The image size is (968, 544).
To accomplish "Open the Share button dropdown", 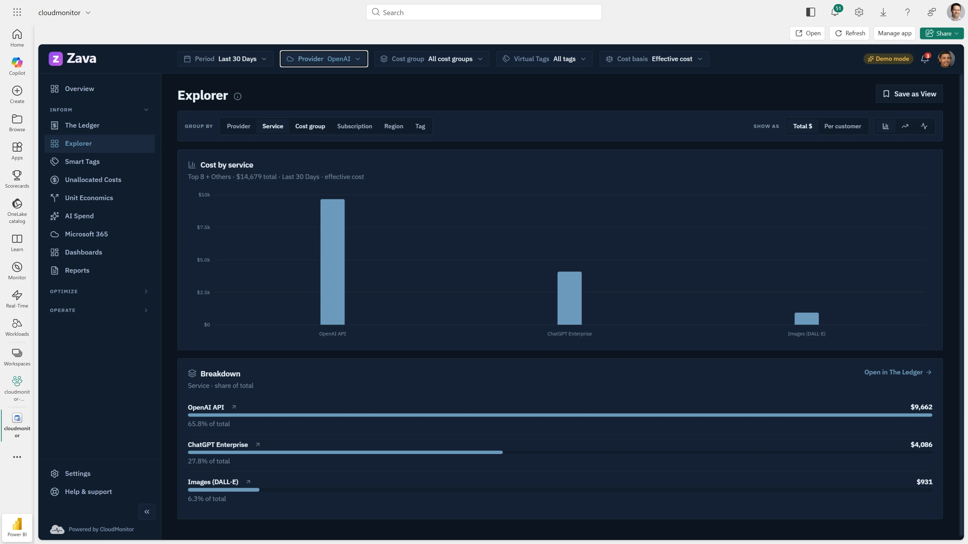I will [x=942, y=33].
